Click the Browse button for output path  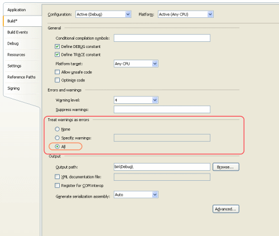(x=226, y=167)
